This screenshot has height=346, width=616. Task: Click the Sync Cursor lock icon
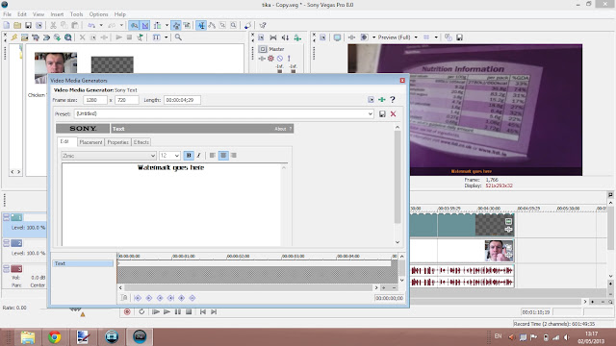point(124,298)
